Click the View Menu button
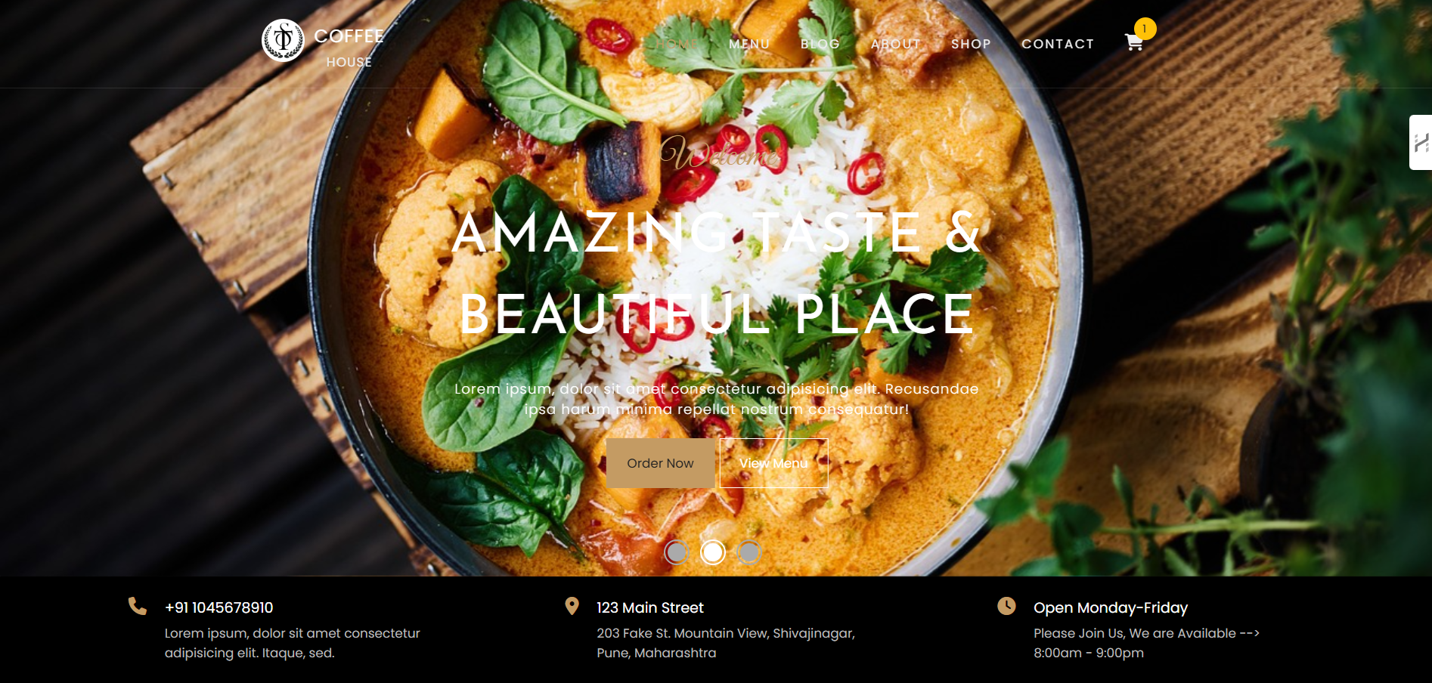 pyautogui.click(x=773, y=463)
